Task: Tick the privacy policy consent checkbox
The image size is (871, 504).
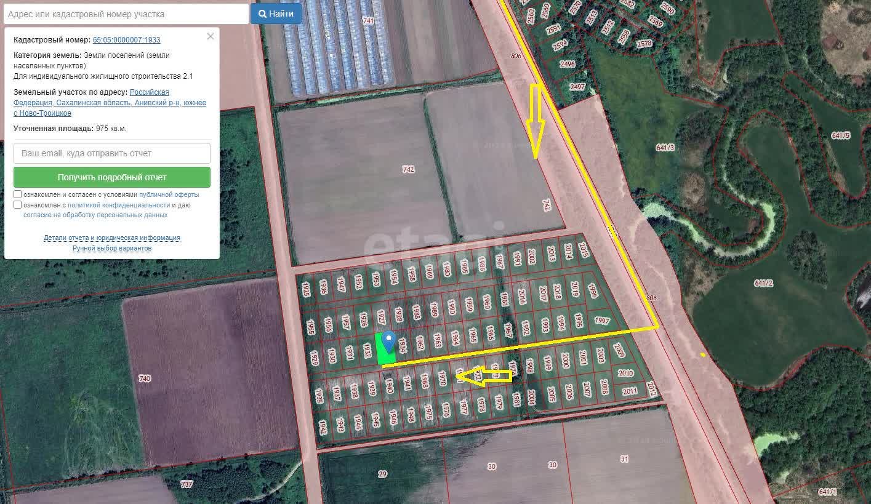Action: pyautogui.click(x=18, y=205)
